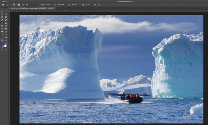Image resolution: width=208 pixels, height=125 pixels.
Task: Click the smoothing 0% value field
Action: [77, 4]
